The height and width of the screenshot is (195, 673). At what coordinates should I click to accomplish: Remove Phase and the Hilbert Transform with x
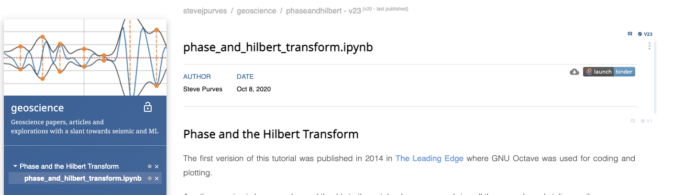click(x=156, y=166)
